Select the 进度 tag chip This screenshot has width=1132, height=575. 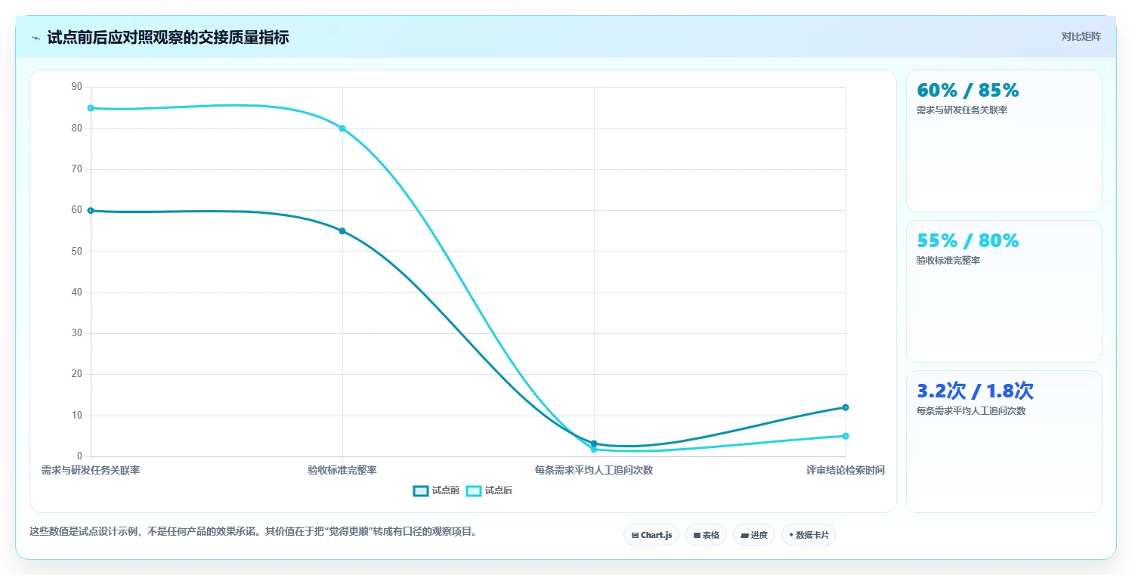pyautogui.click(x=753, y=535)
